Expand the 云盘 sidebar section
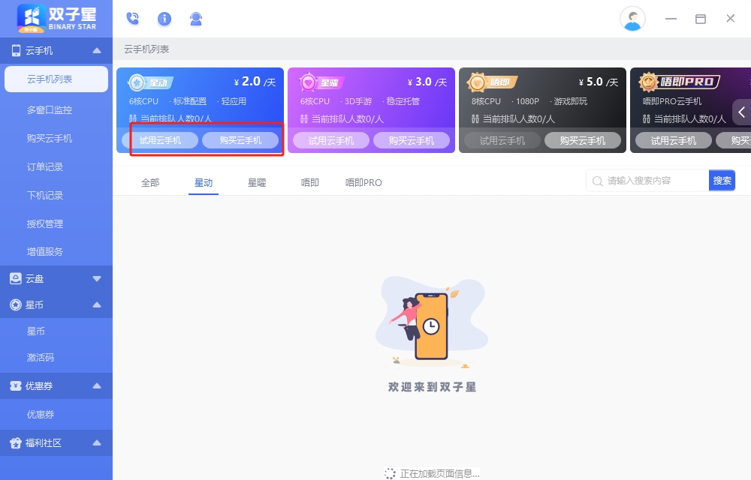 tap(96, 278)
